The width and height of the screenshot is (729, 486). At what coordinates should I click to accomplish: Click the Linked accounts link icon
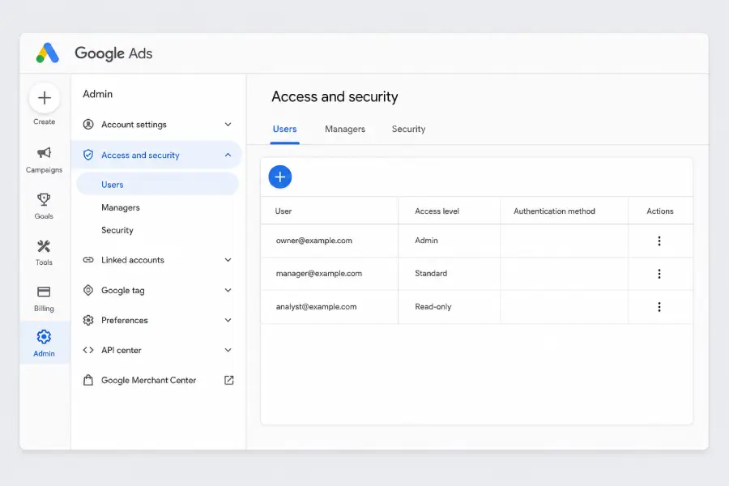pyautogui.click(x=87, y=259)
